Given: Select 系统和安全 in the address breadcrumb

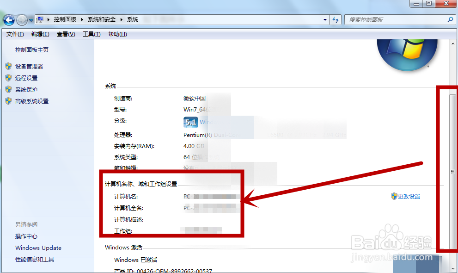Looking at the screenshot, I should tap(102, 19).
